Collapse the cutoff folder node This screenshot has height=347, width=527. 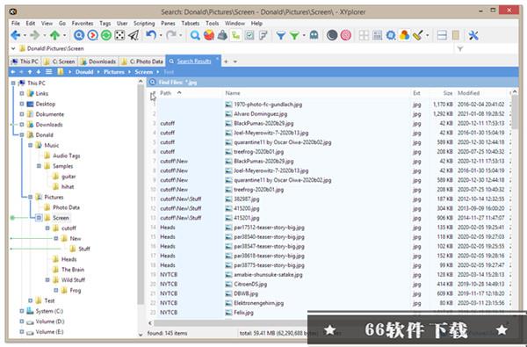click(47, 228)
